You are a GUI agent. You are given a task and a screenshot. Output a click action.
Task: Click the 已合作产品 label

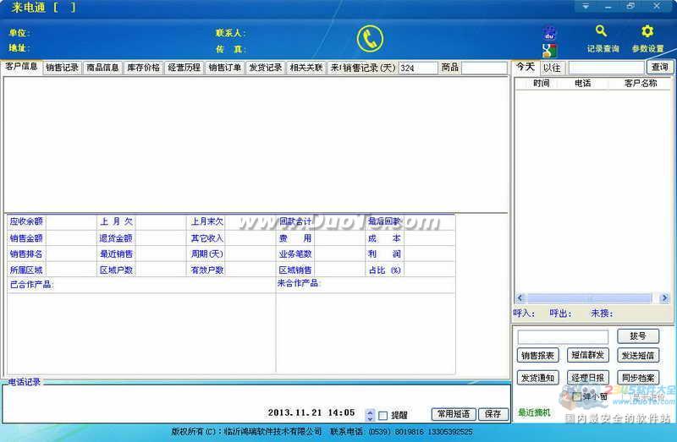31,285
